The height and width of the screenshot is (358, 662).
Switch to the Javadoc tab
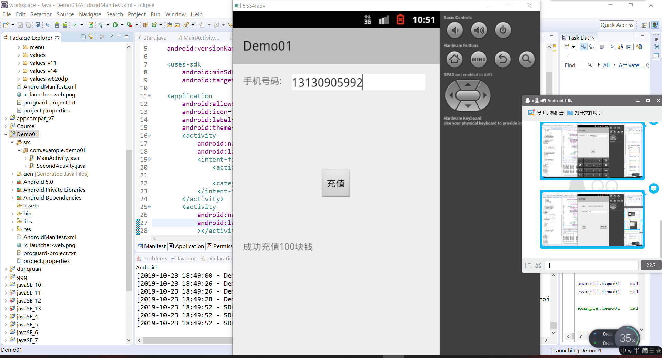pyautogui.click(x=184, y=258)
